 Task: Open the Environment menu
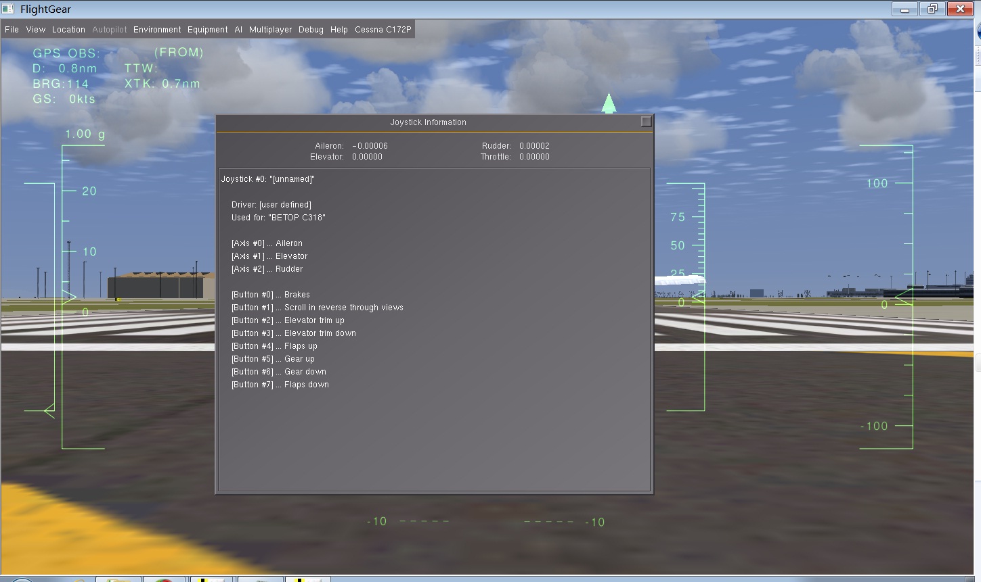click(157, 30)
